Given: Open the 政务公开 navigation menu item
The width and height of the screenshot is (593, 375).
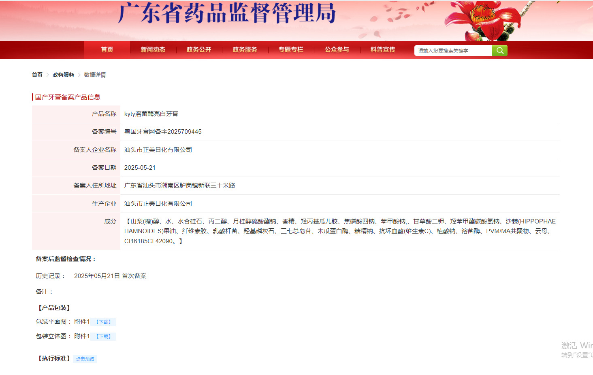Looking at the screenshot, I should click(199, 49).
